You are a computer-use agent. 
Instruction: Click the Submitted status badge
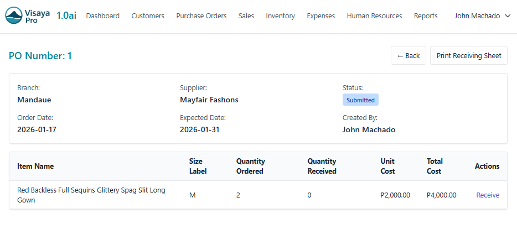[x=360, y=100]
